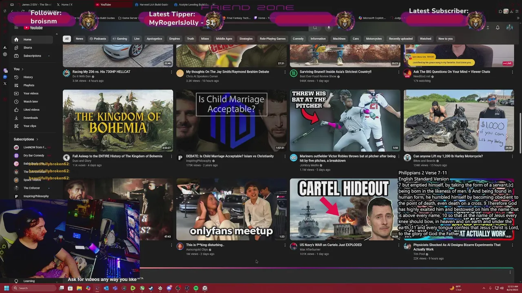
Task: Open the notifications bell
Action: click(x=498, y=28)
